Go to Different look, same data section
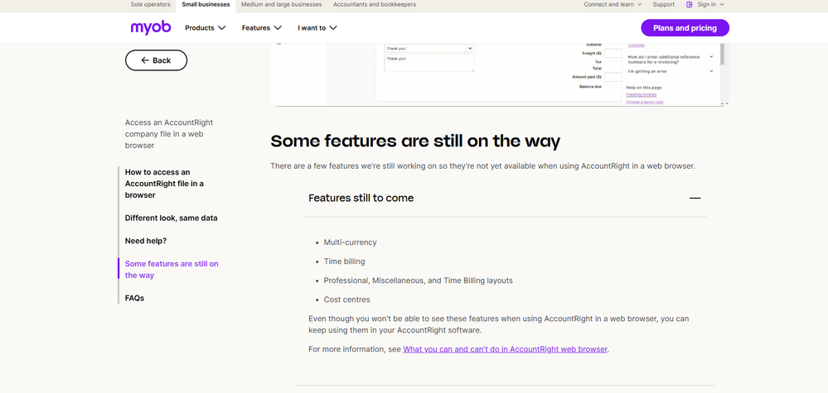The width and height of the screenshot is (828, 393). 171,218
